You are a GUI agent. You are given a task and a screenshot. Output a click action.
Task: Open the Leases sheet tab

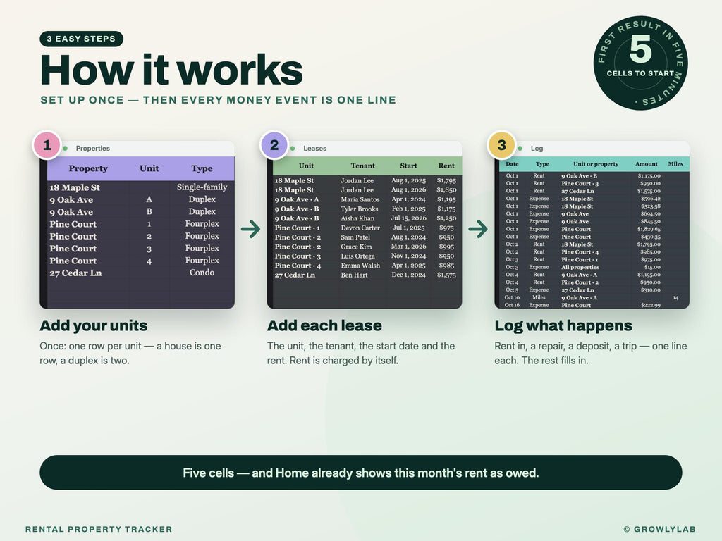tap(315, 148)
